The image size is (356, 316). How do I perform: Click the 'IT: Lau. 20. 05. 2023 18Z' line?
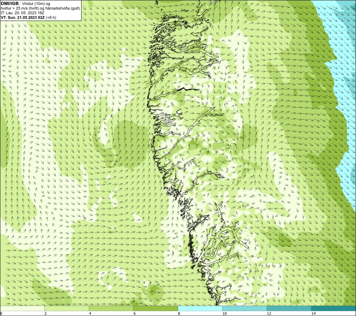pos(22,13)
